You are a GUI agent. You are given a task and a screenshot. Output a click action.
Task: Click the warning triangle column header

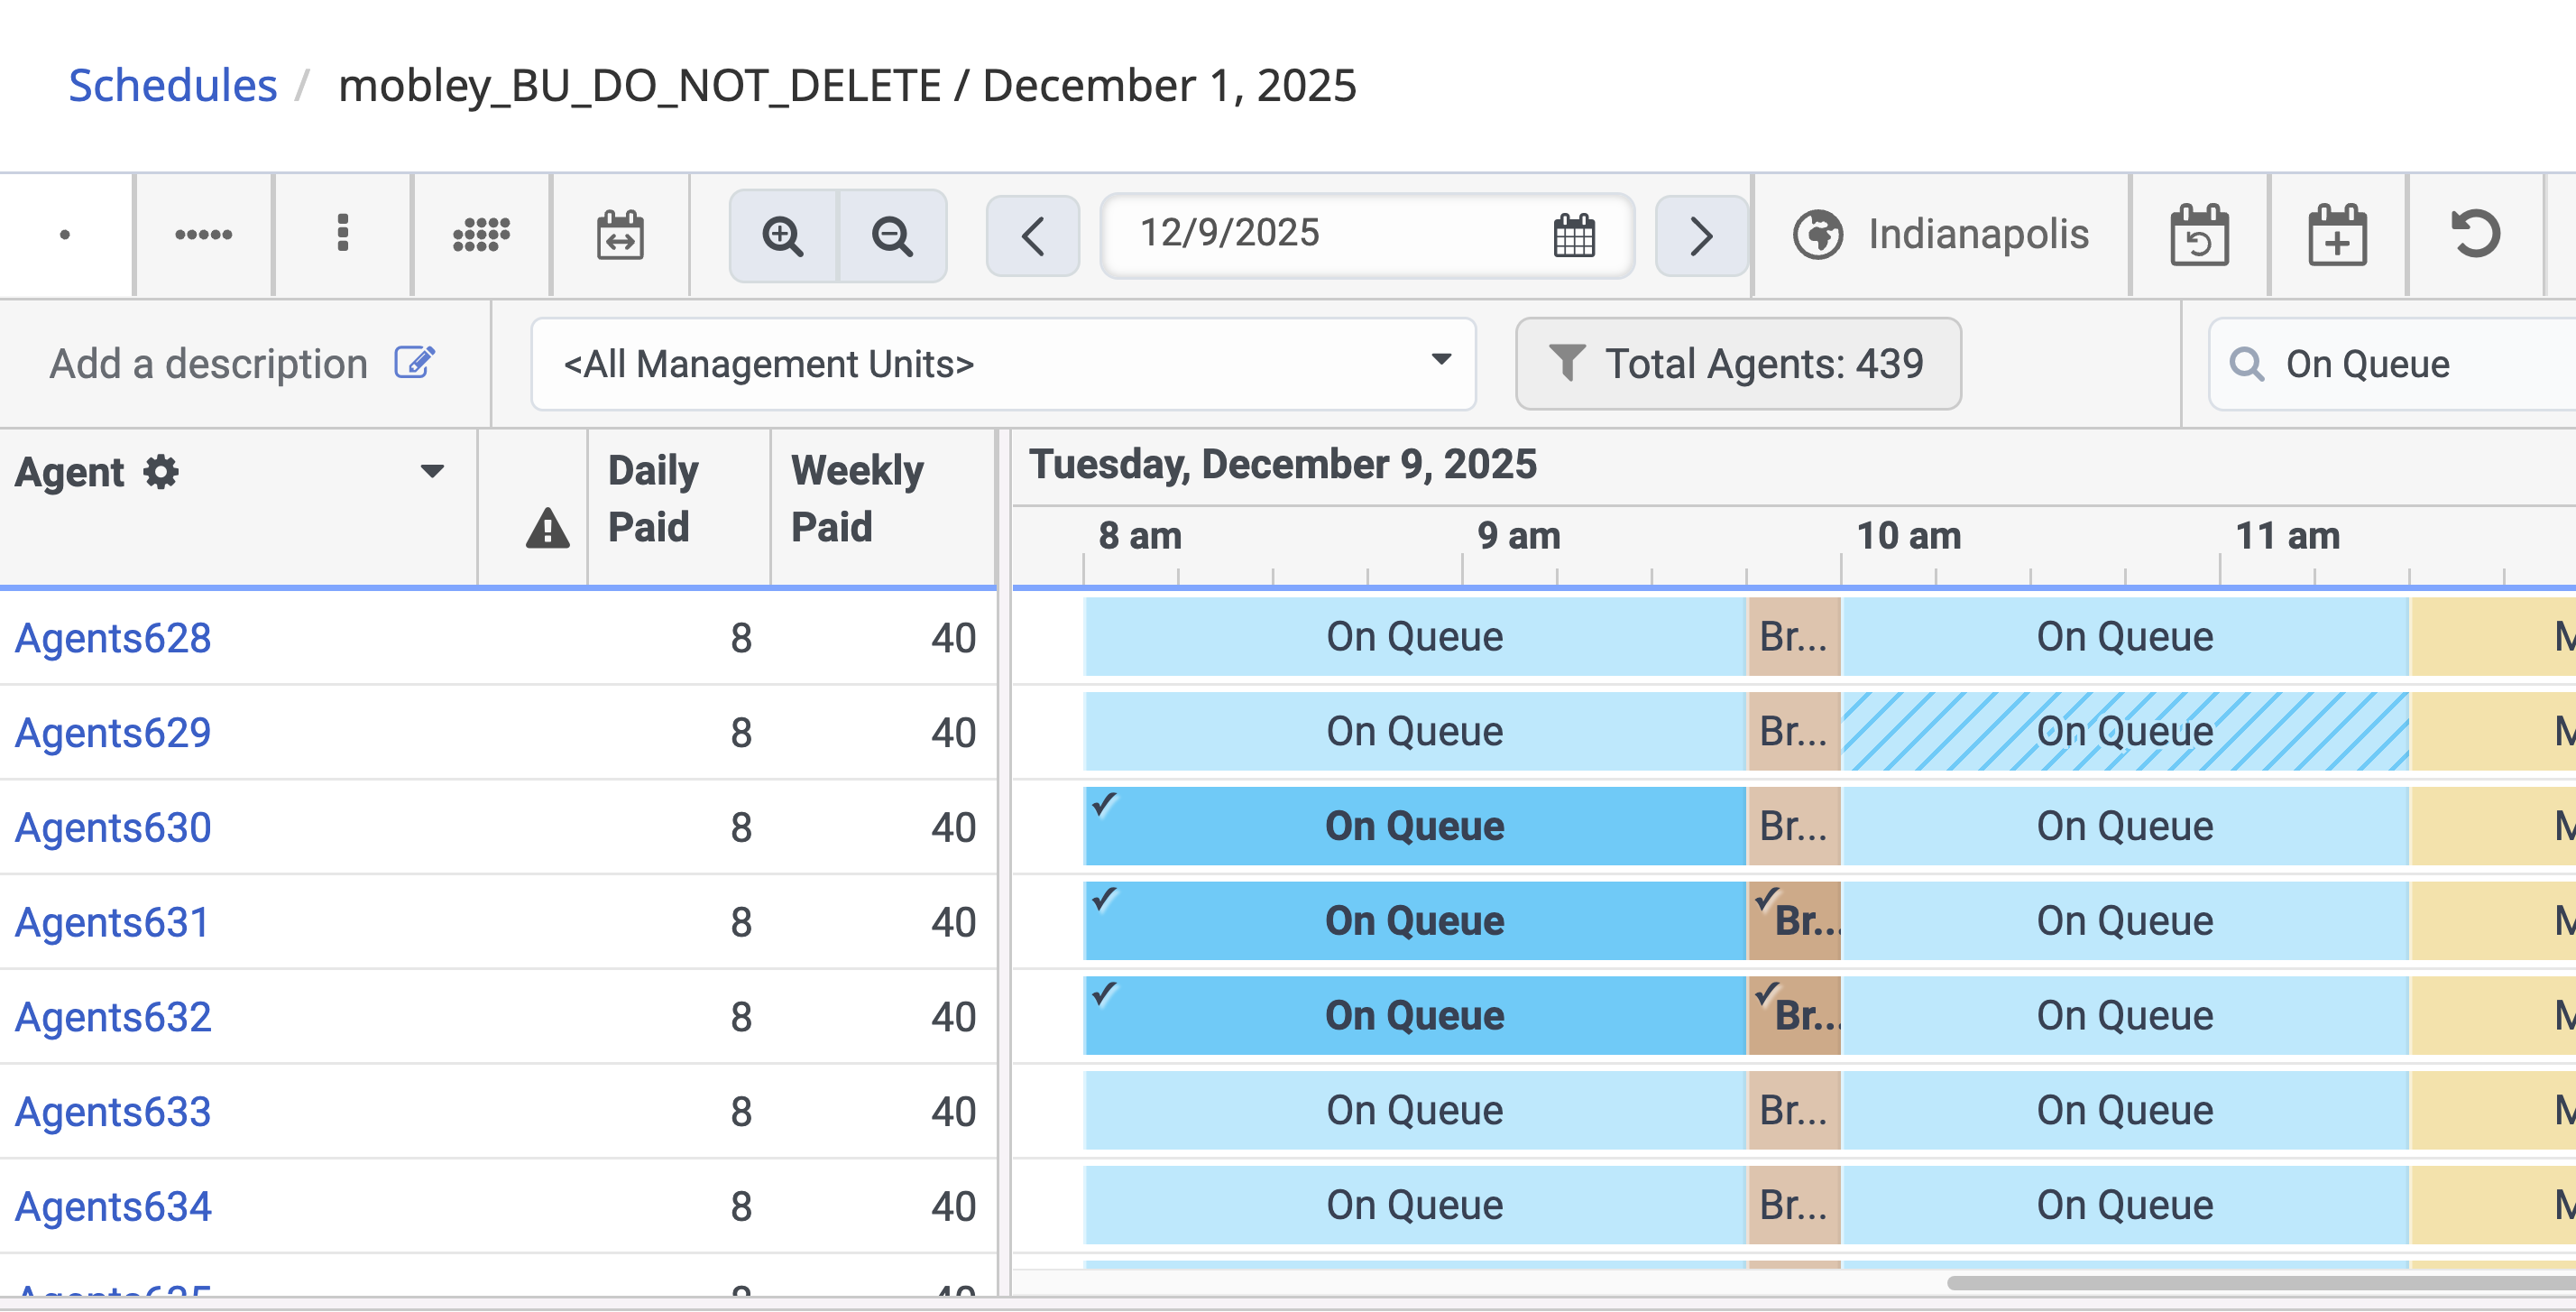545,531
